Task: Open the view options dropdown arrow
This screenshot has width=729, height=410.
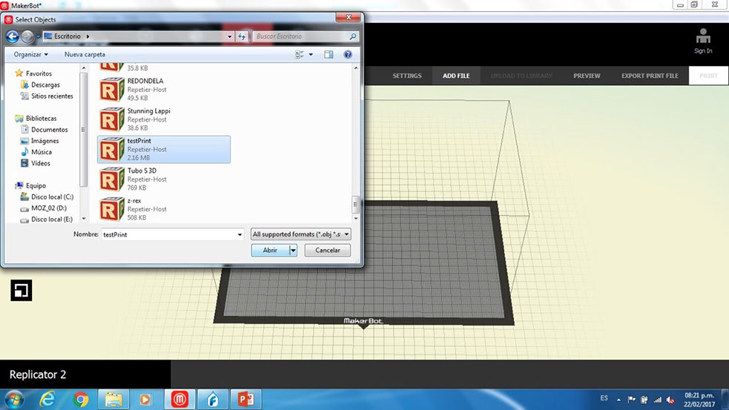Action: [311, 54]
